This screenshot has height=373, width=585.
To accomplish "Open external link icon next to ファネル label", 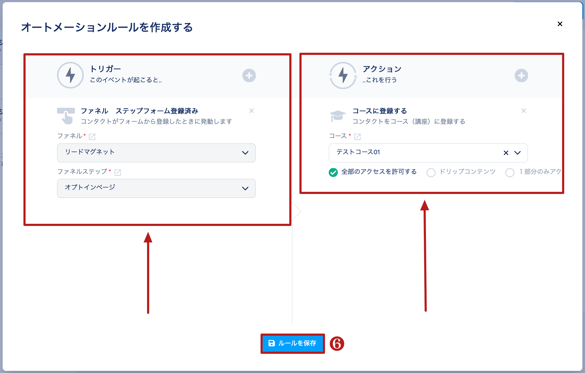I will (92, 137).
